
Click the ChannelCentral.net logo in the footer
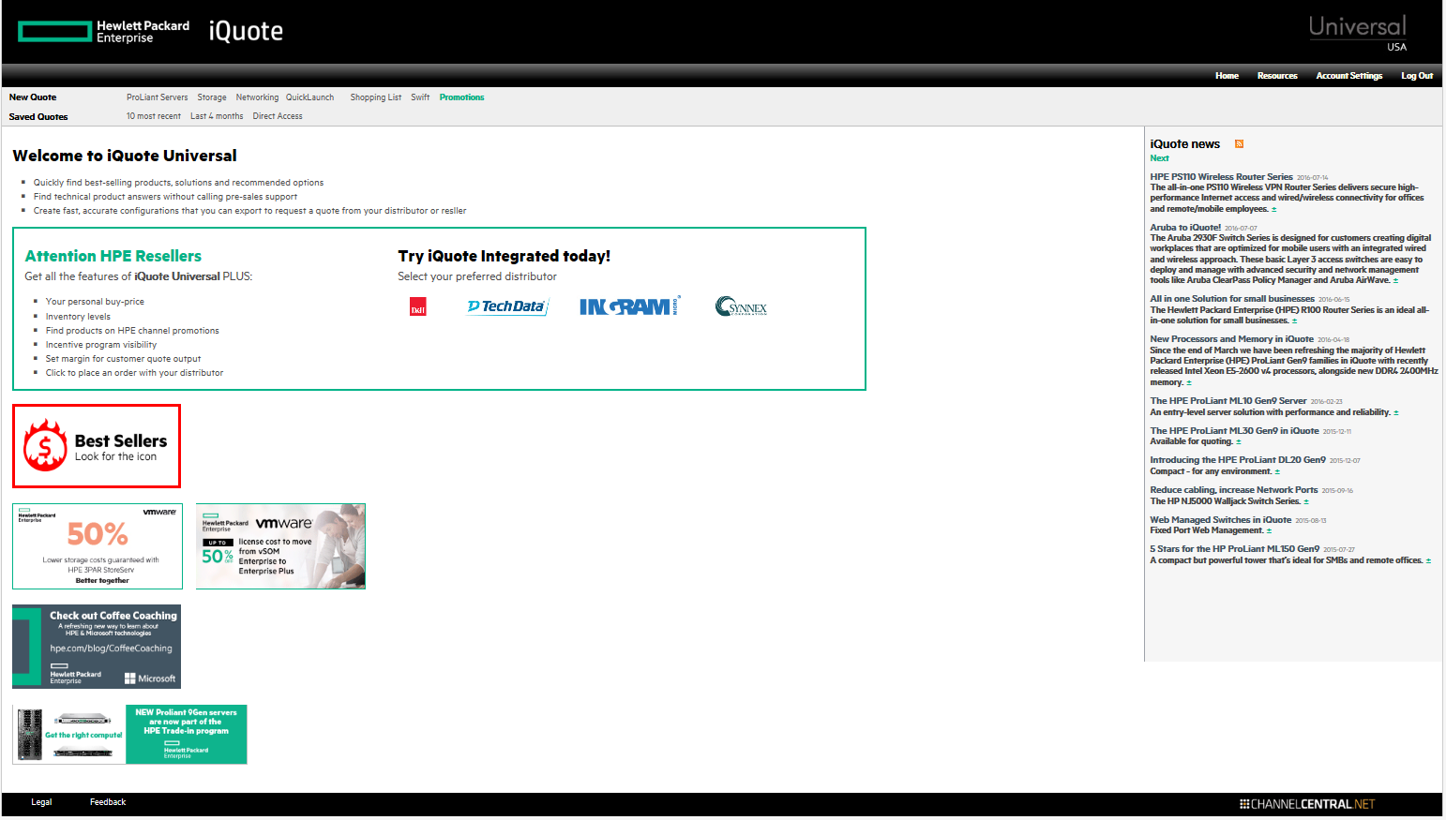tap(1307, 803)
